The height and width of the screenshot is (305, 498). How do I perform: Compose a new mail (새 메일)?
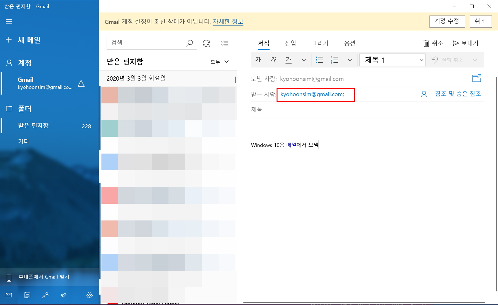pyautogui.click(x=23, y=40)
